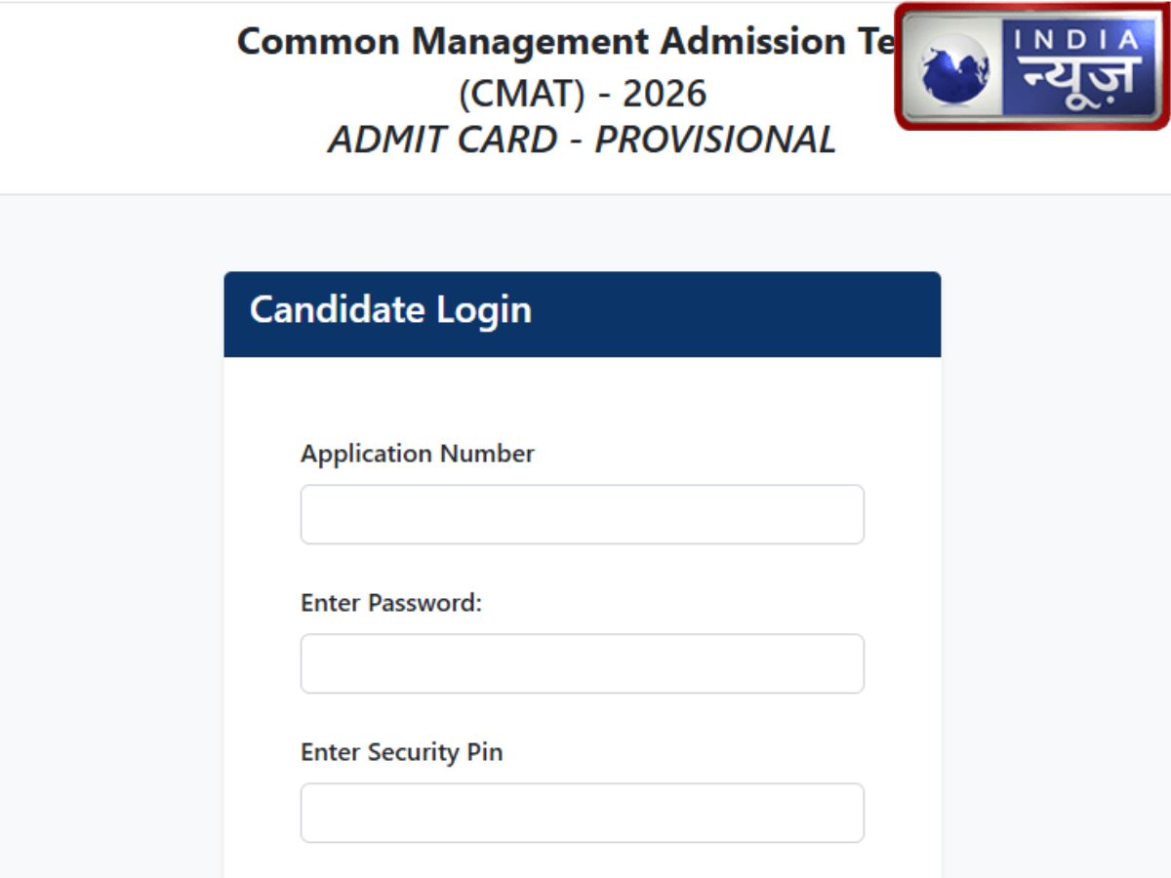Select the Enter Password label text
1171x878 pixels.
point(391,603)
